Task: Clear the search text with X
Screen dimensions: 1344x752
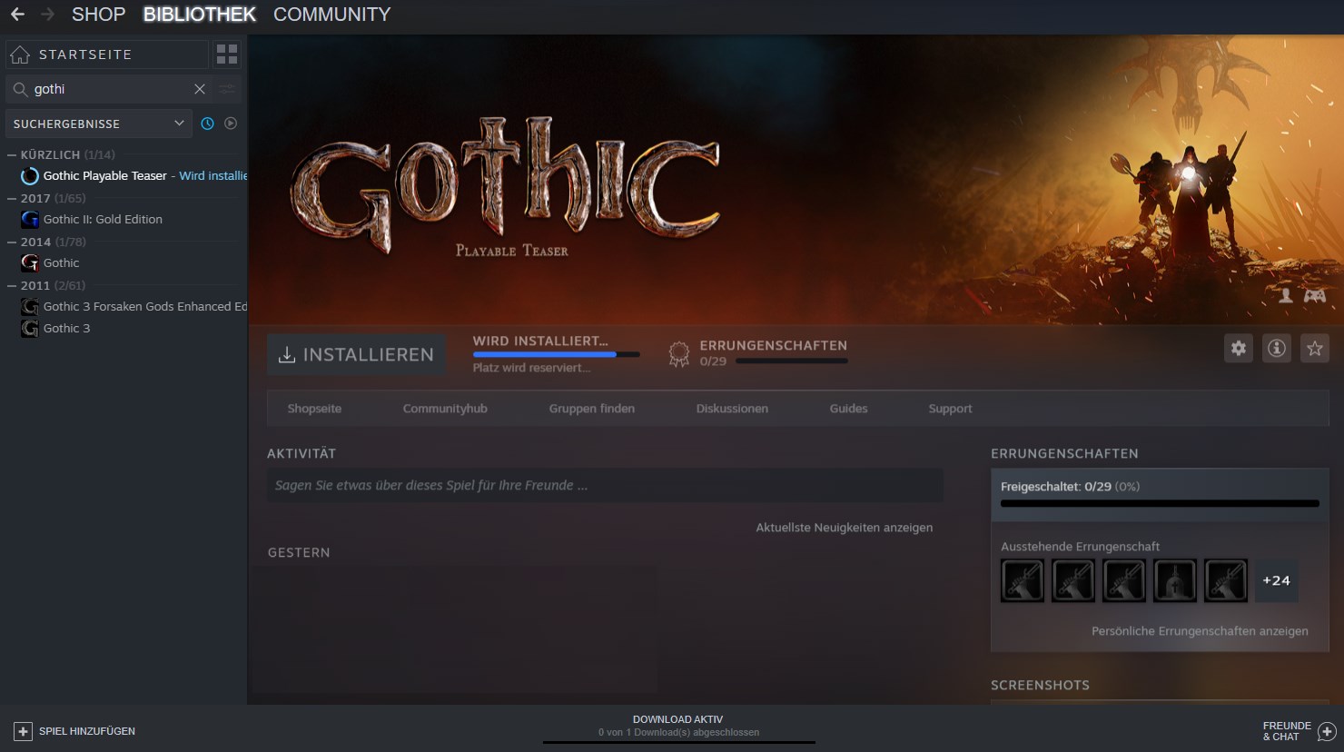Action: coord(200,89)
